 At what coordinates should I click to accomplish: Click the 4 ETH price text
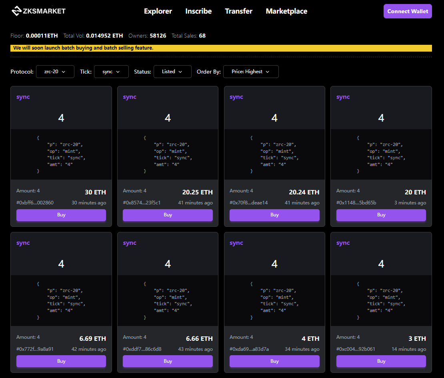tap(310, 339)
